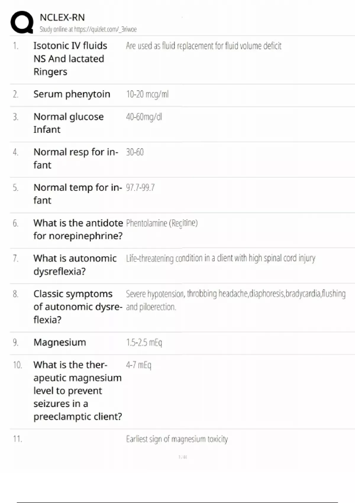Select the 'Serum phenytoin' term

pos(72,94)
